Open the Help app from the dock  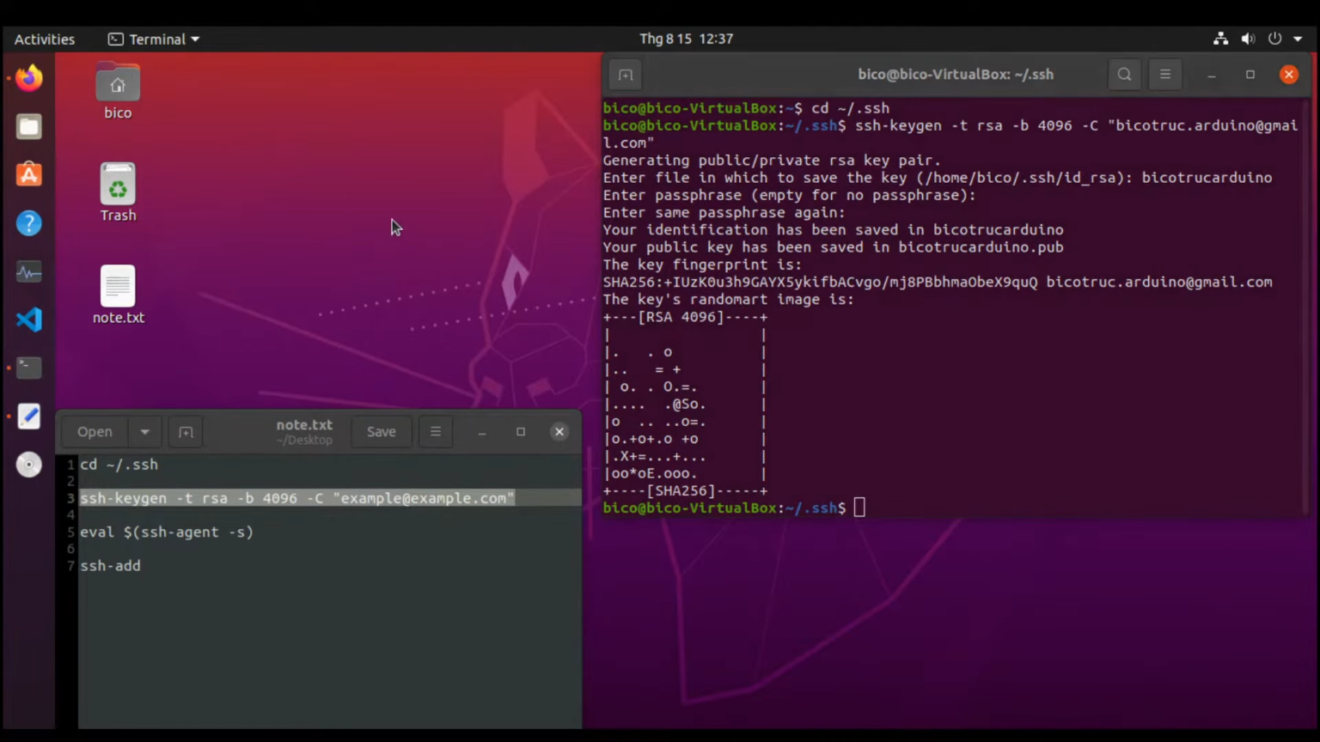[28, 223]
